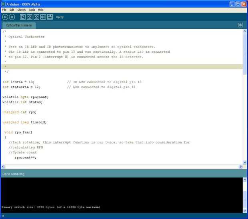Click the Verify (play) toolbar icon
The width and height of the screenshot is (248, 219).
[x=5, y=17]
